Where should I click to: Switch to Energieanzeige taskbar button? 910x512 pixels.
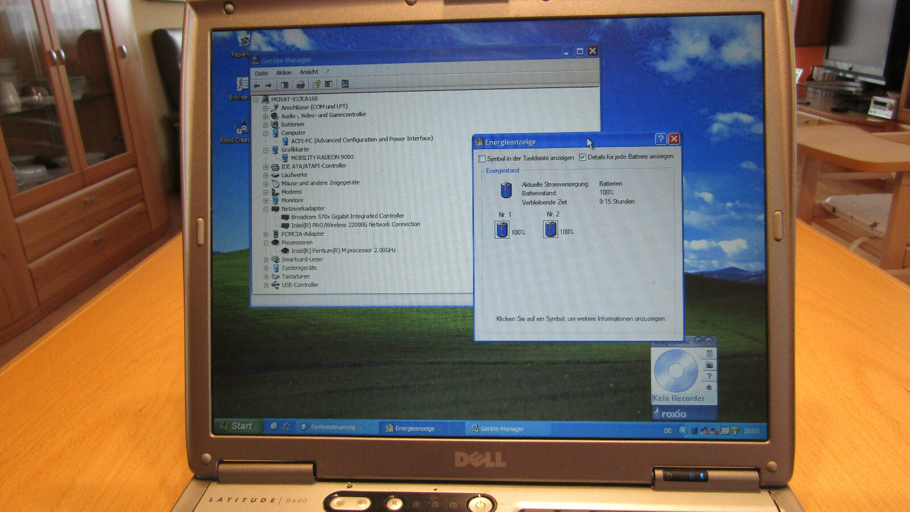pos(421,428)
